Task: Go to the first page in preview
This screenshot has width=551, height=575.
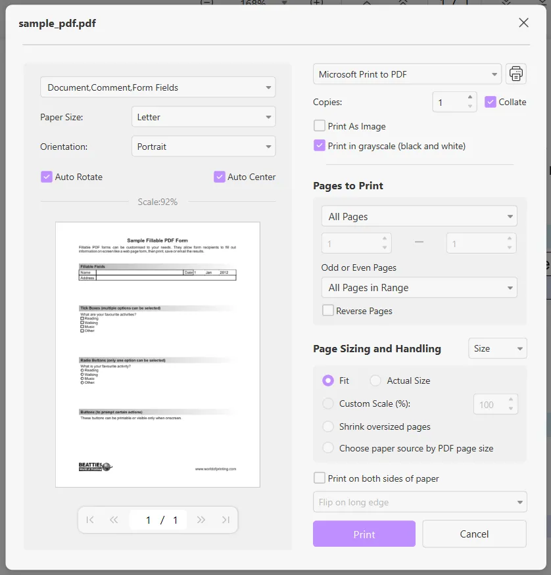Action: [90, 519]
